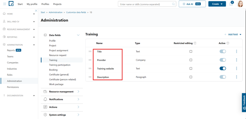Open user avatar profile picture
The height and width of the screenshot is (119, 246).
[x=240, y=4]
